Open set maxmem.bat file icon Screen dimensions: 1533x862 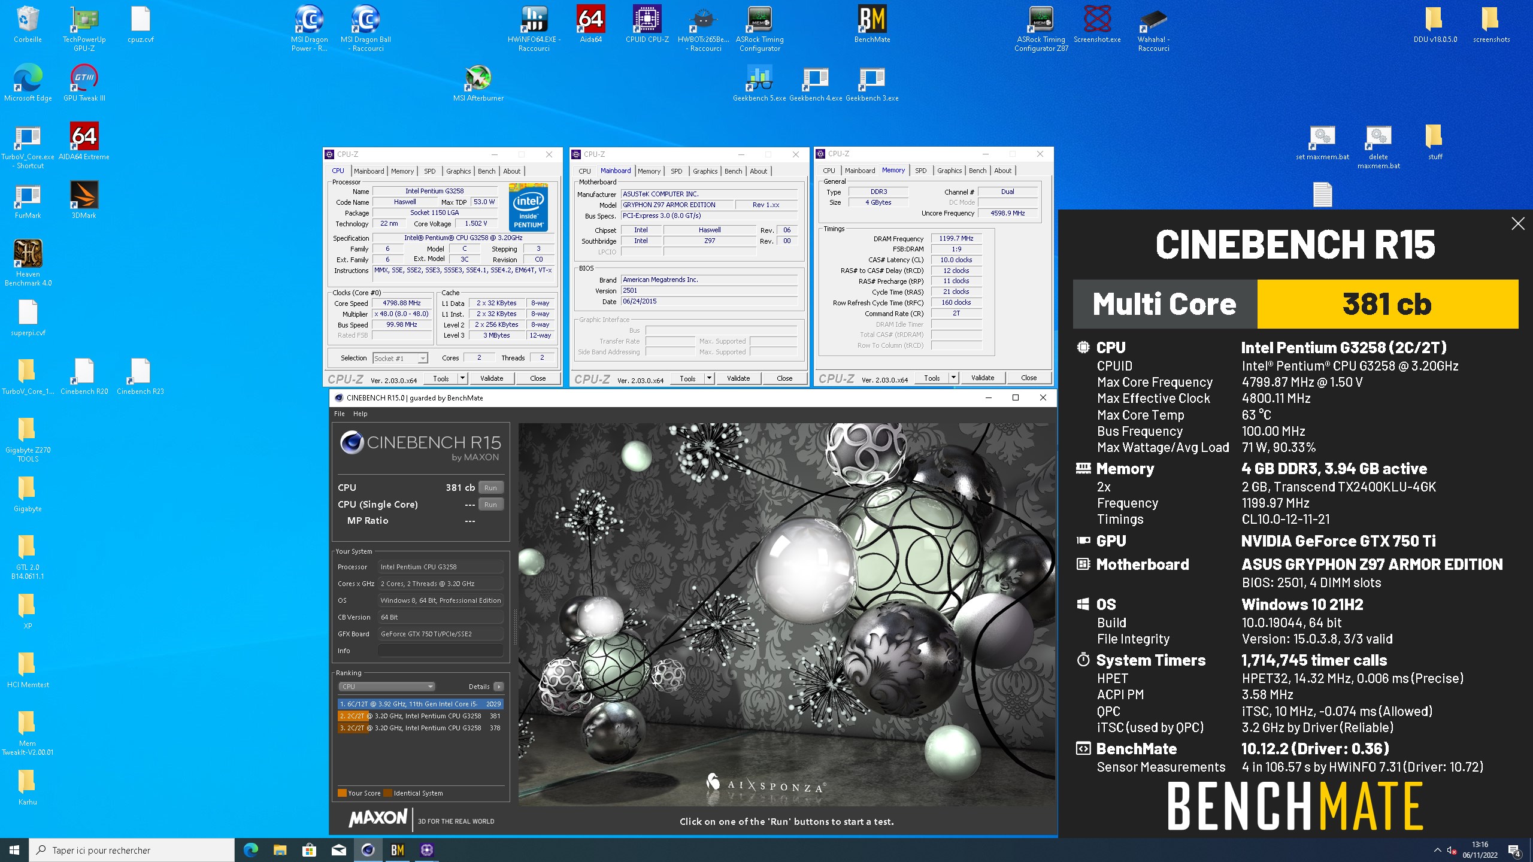tap(1322, 142)
